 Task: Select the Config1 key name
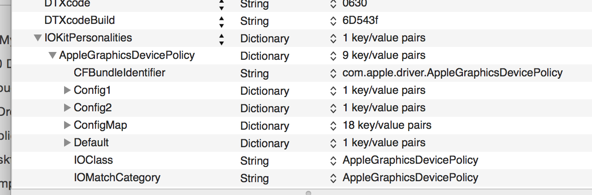[x=92, y=90]
